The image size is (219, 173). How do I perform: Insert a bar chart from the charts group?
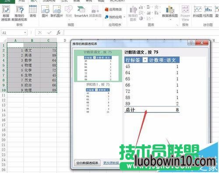click(149, 7)
